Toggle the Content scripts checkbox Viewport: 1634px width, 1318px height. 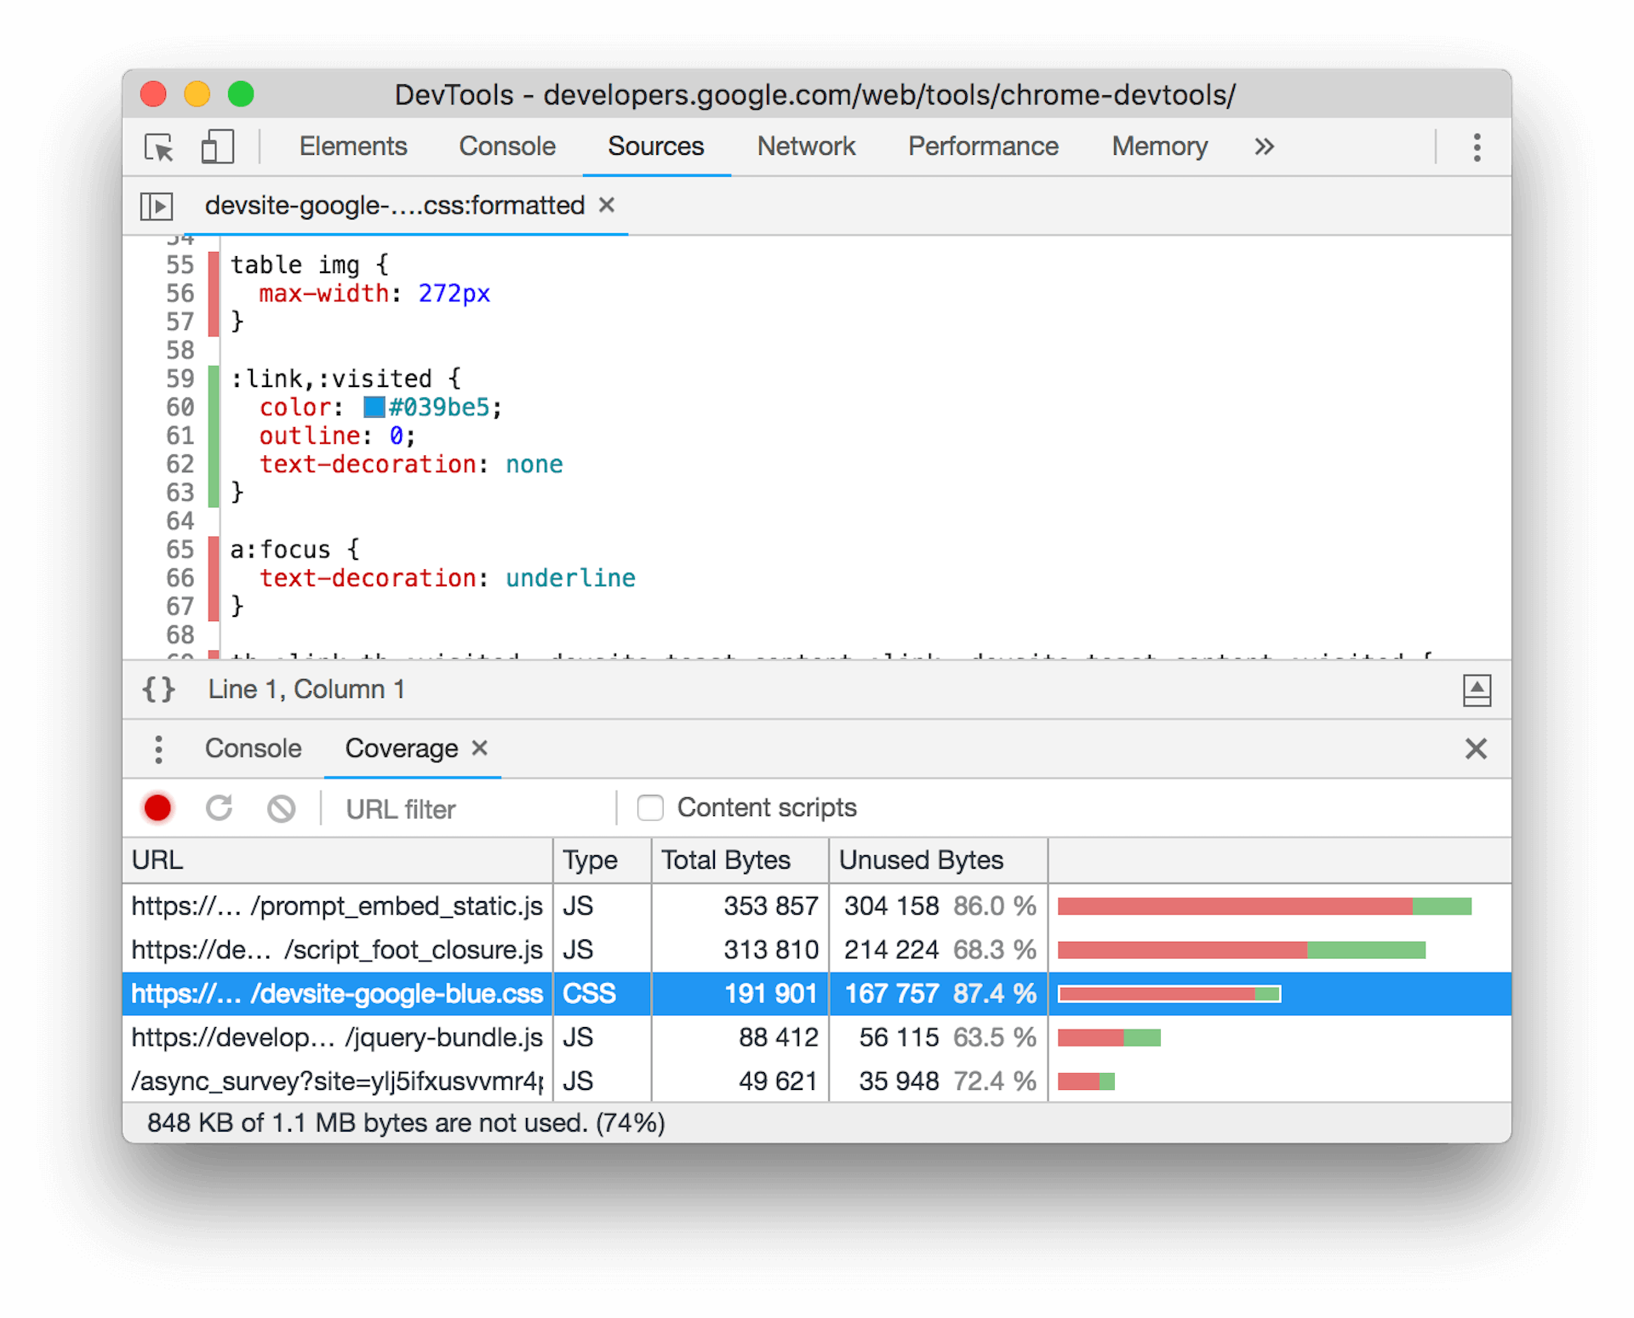[x=648, y=807]
